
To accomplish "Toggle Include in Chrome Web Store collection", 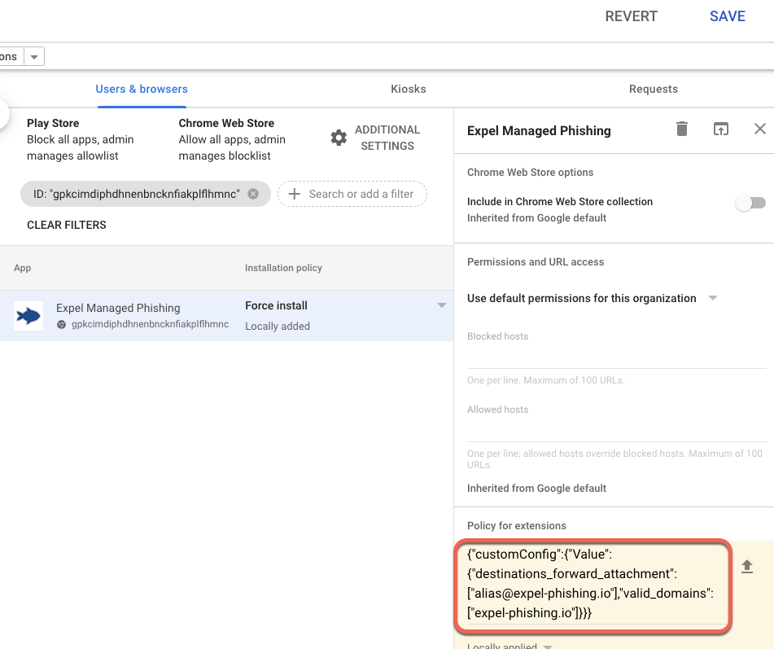I will tap(750, 203).
